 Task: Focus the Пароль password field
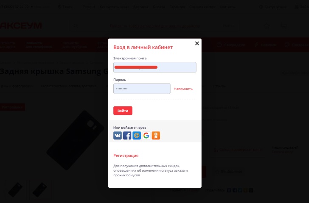(142, 89)
